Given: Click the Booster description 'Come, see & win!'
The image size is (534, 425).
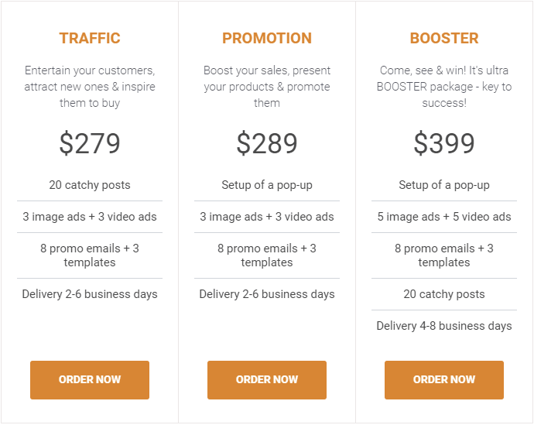Looking at the screenshot, I should [x=444, y=87].
